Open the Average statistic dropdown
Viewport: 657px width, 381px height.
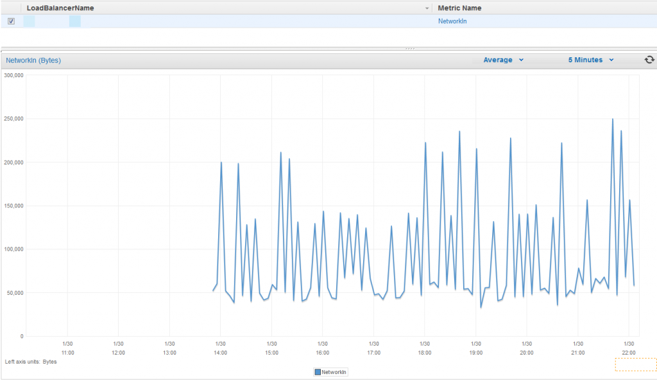pyautogui.click(x=503, y=60)
